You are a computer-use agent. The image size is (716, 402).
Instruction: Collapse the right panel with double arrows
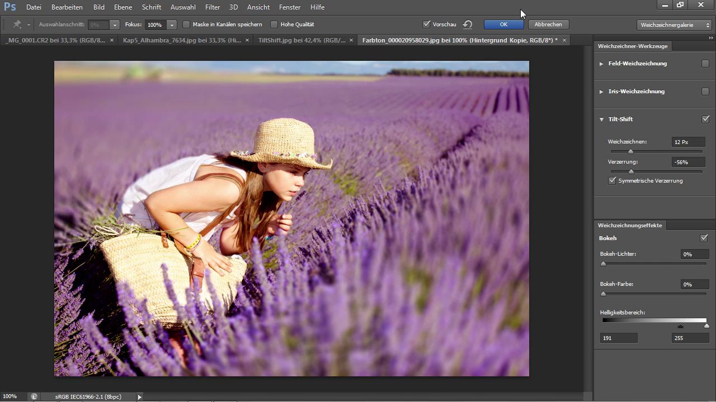[x=710, y=38]
